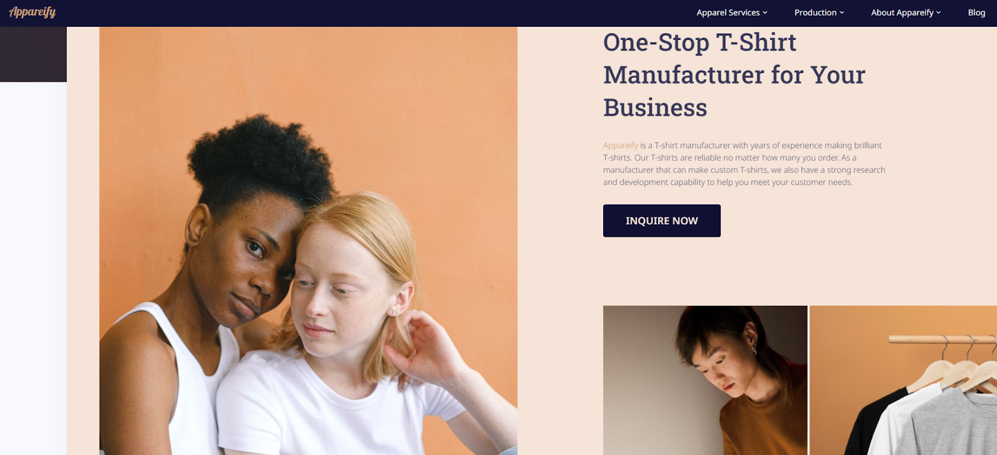Open the Production menu item

tap(819, 12)
